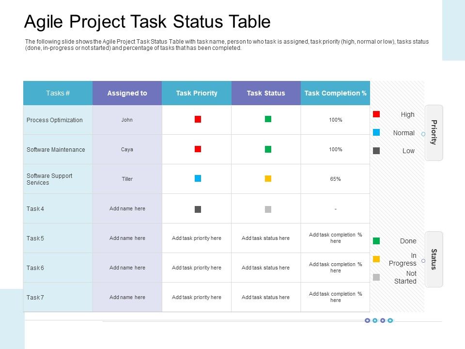Click the gray Low priority legend square
Screen dimensions: 465x349
[x=376, y=151]
